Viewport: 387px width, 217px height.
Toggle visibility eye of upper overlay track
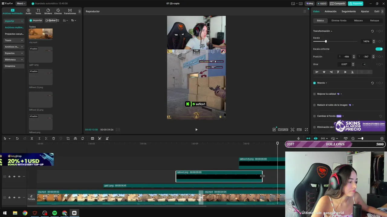14,177
